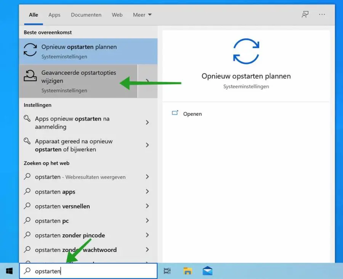Click the sync icon beside Opnieuw opstarten plannen result
Image resolution: width=343 pixels, height=279 pixels.
(x=30, y=50)
